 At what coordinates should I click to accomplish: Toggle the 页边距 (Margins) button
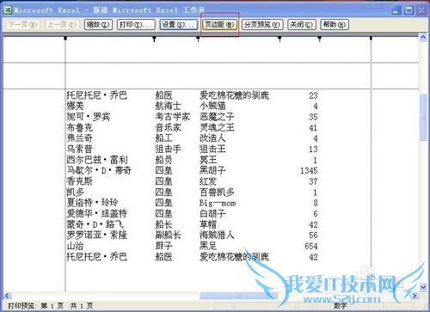(x=219, y=25)
